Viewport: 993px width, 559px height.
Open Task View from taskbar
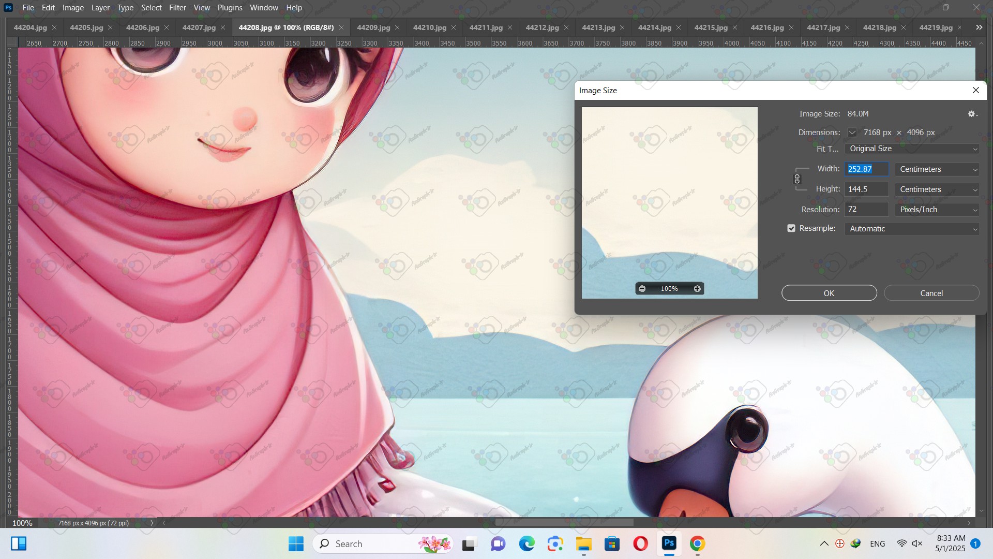(x=469, y=544)
